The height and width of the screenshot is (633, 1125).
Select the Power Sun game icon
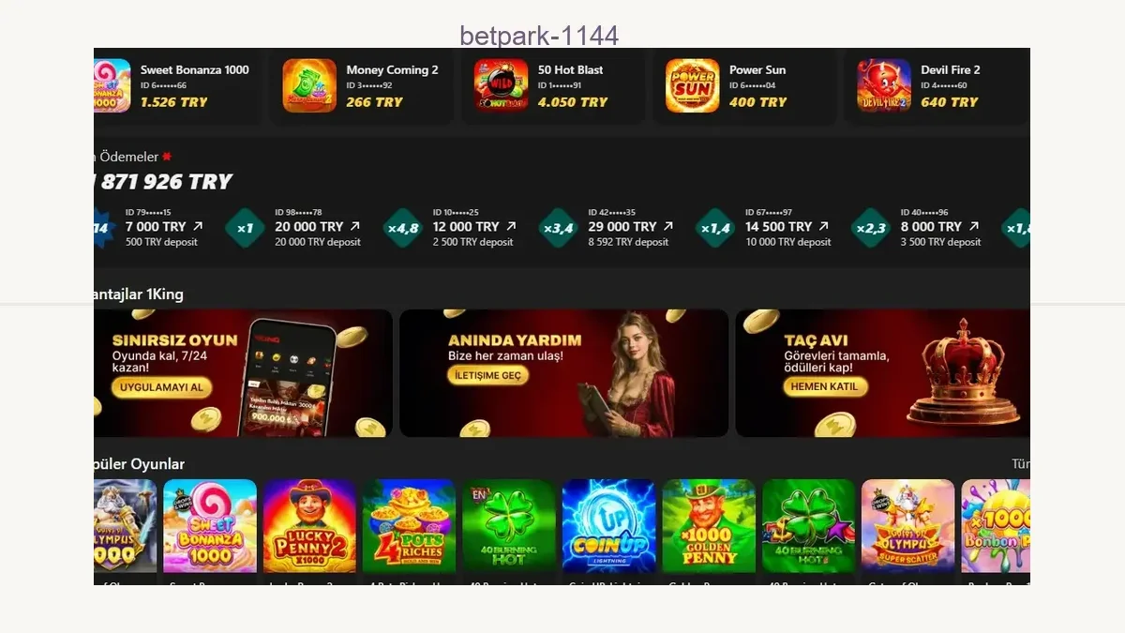(x=692, y=85)
